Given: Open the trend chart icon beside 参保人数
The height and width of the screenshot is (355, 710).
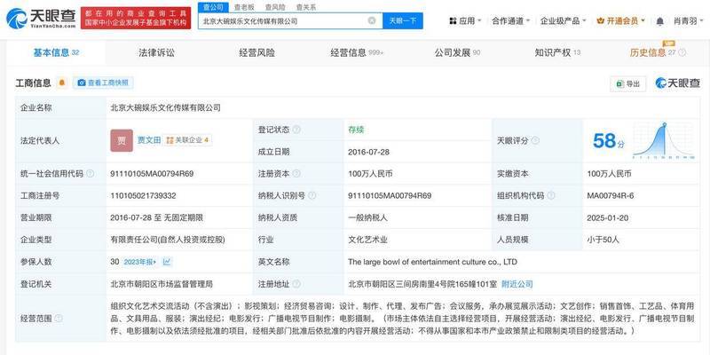Looking at the screenshot, I should pyautogui.click(x=167, y=262).
